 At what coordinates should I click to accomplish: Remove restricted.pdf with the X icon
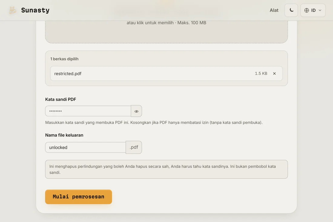pos(274,74)
